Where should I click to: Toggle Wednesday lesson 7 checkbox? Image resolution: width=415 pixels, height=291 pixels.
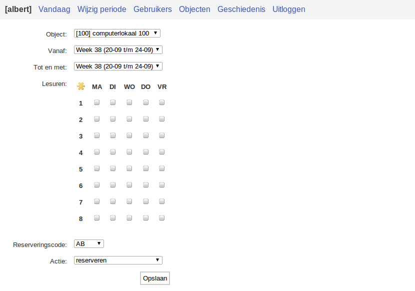coord(129,201)
